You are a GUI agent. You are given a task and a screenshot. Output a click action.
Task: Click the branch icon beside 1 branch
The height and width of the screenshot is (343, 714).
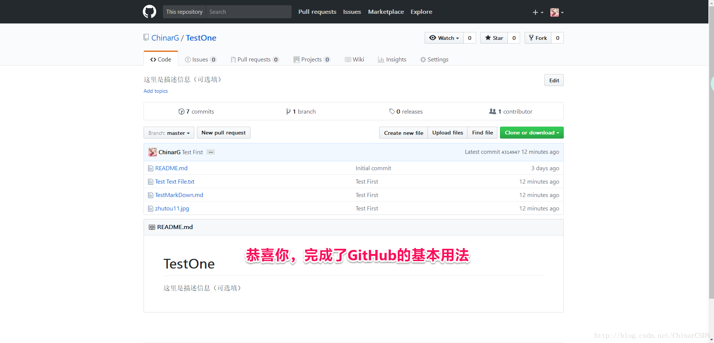pyautogui.click(x=288, y=111)
